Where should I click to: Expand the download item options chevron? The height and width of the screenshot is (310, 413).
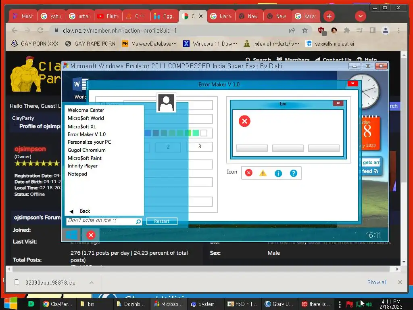[92, 283]
